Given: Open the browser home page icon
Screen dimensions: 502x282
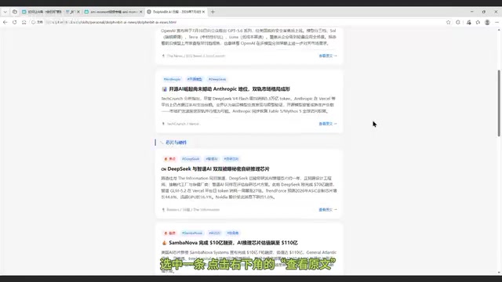Looking at the screenshot, I should click(x=24, y=23).
